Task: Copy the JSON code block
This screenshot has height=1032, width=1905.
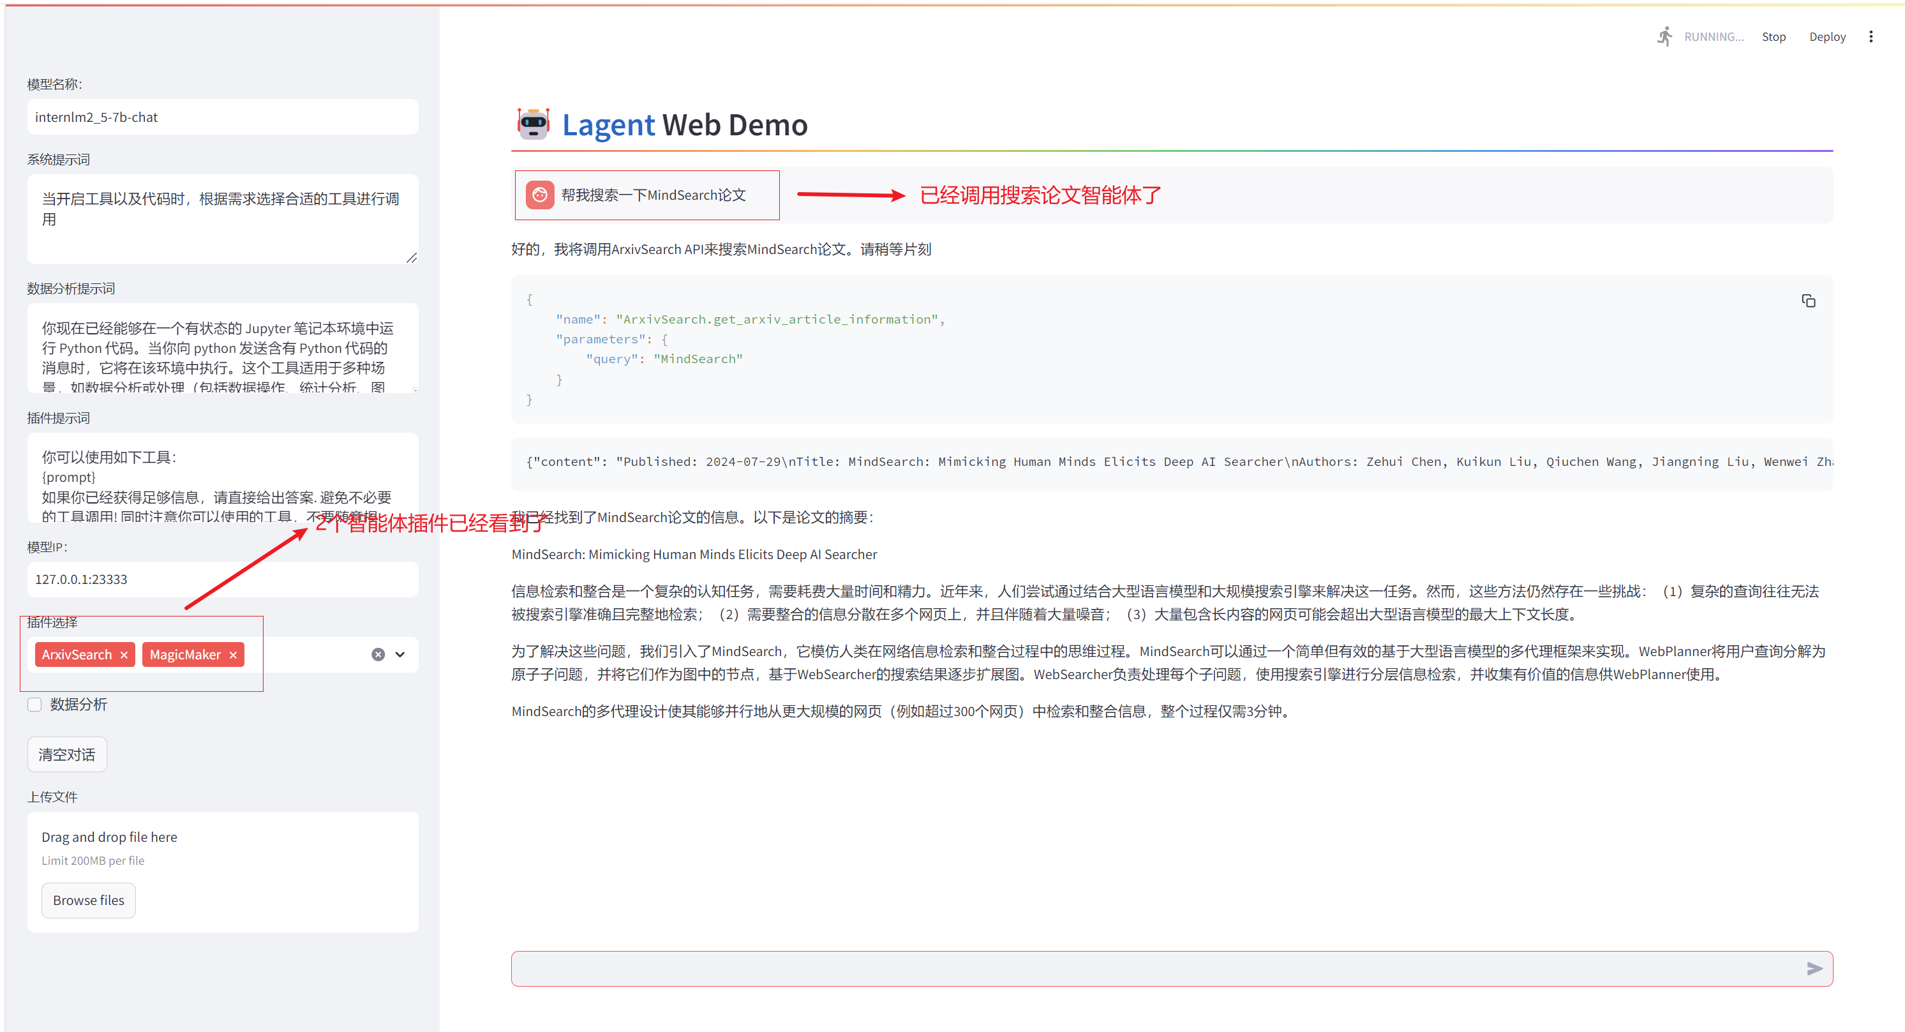Action: coord(1808,301)
